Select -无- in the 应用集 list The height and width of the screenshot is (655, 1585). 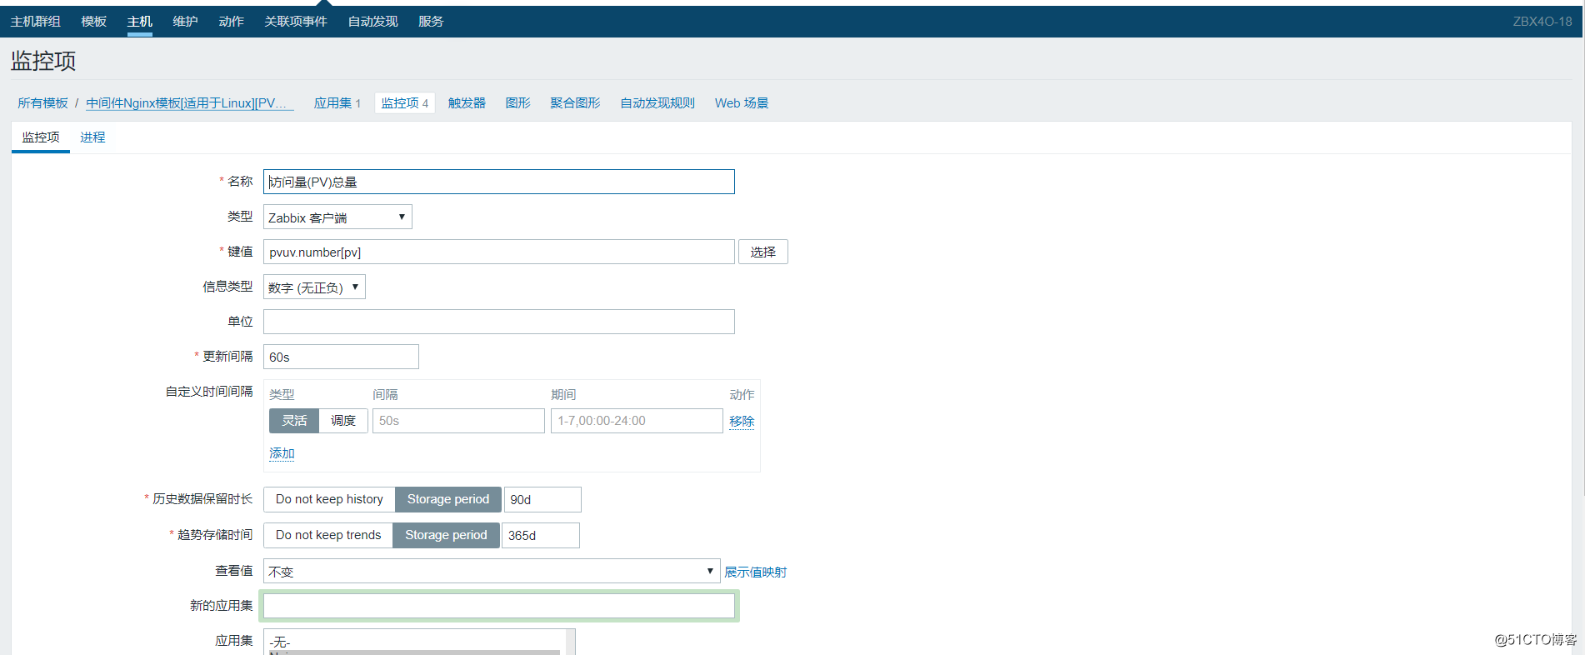click(x=414, y=642)
